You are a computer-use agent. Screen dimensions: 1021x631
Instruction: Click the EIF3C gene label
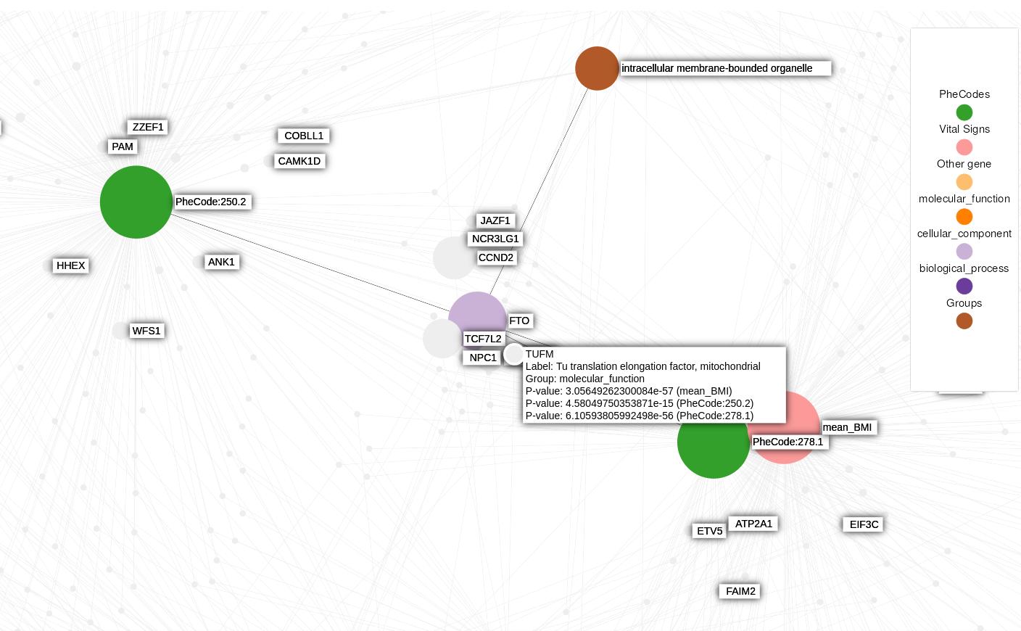[864, 524]
